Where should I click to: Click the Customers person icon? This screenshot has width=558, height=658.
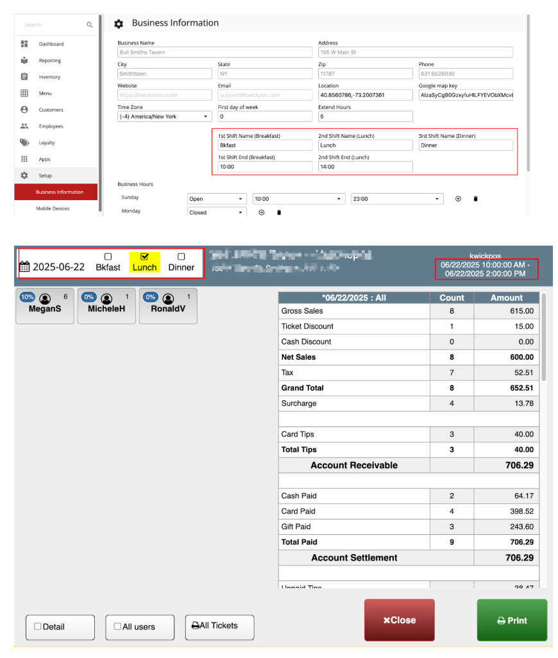[x=24, y=110]
